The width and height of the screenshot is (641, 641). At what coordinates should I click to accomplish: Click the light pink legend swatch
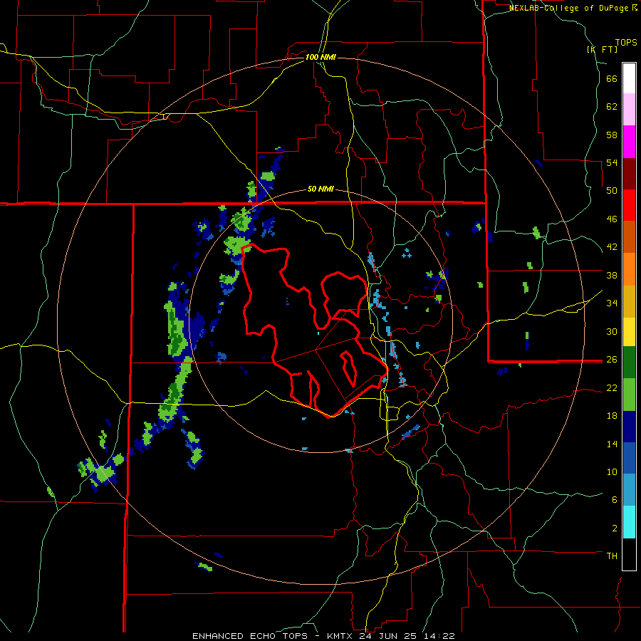[x=629, y=110]
